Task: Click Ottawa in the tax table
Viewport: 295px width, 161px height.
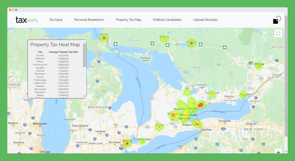Action: [x=40, y=95]
